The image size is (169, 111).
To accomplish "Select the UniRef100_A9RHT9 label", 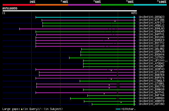I will 152,101.
